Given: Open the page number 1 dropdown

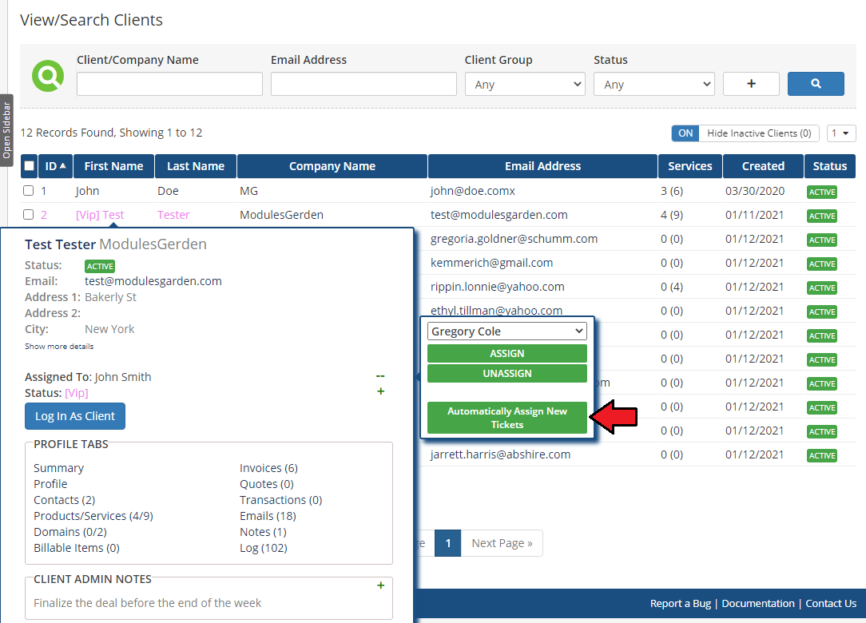Looking at the screenshot, I should pos(841,133).
